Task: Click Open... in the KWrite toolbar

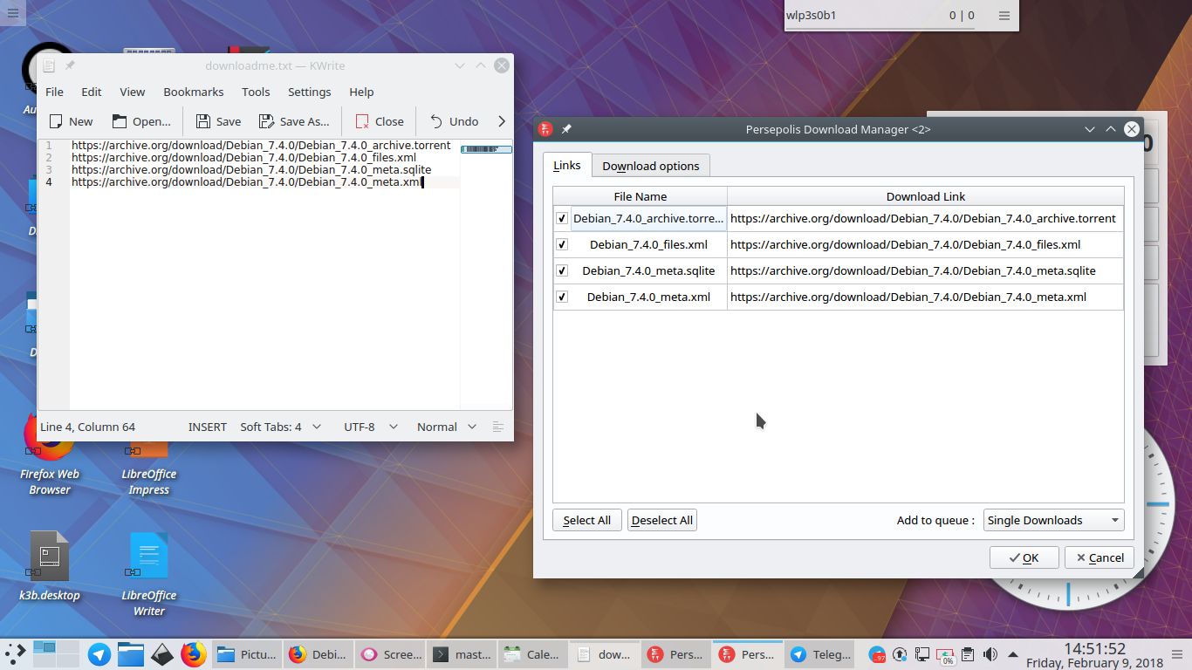Action: coord(140,121)
